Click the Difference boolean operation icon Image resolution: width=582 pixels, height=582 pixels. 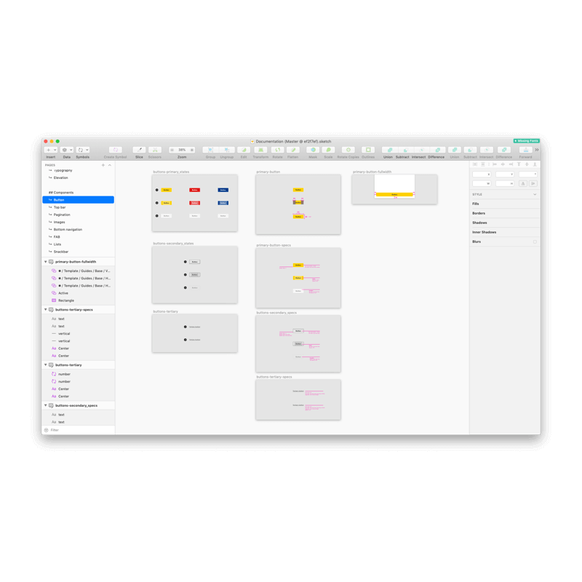click(436, 150)
